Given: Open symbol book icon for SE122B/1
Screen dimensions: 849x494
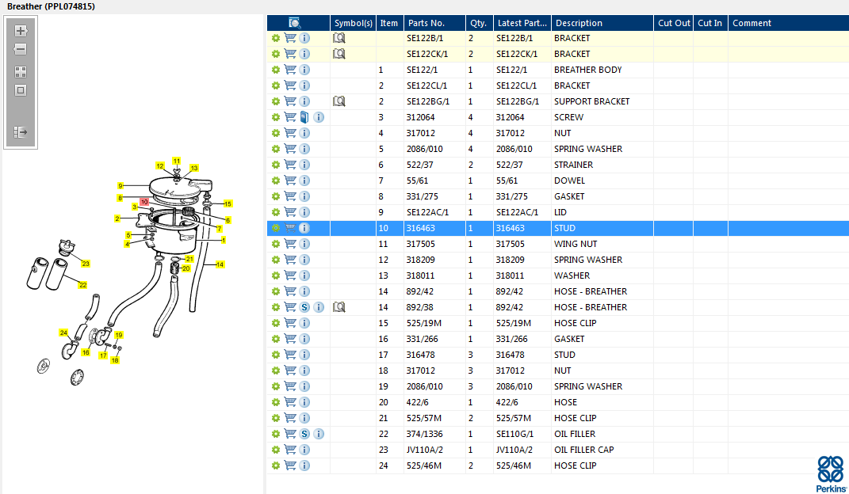Looking at the screenshot, I should (339, 38).
